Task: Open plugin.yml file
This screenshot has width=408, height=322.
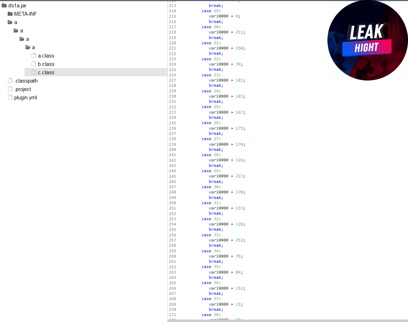Action: [x=25, y=98]
